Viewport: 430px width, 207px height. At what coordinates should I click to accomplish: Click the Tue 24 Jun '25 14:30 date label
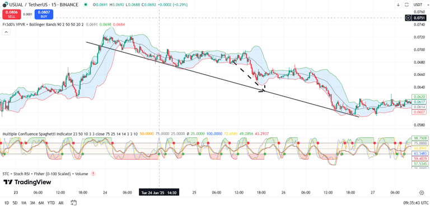(x=160, y=192)
